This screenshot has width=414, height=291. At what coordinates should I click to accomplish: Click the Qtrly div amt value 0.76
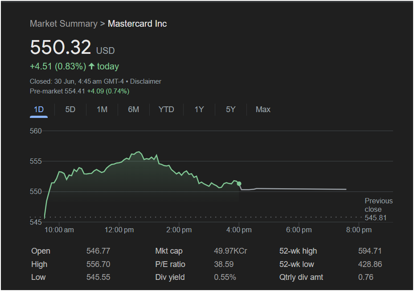[366, 277]
